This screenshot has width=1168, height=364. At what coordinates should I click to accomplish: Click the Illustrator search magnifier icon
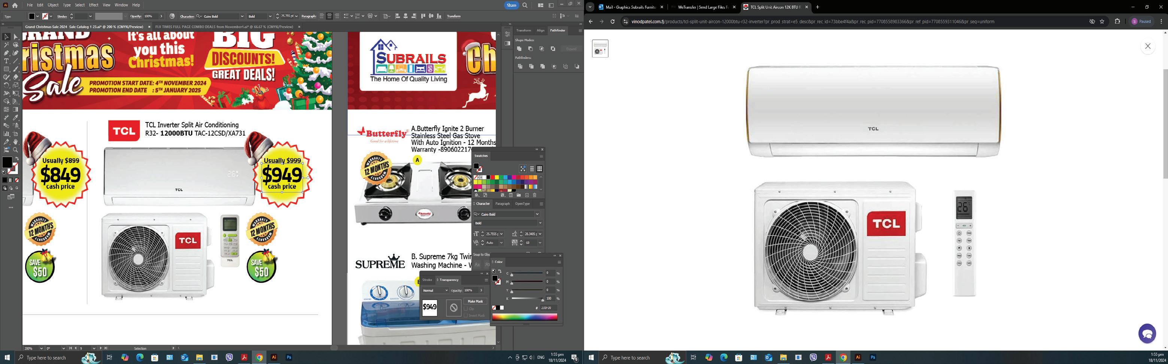point(525,6)
